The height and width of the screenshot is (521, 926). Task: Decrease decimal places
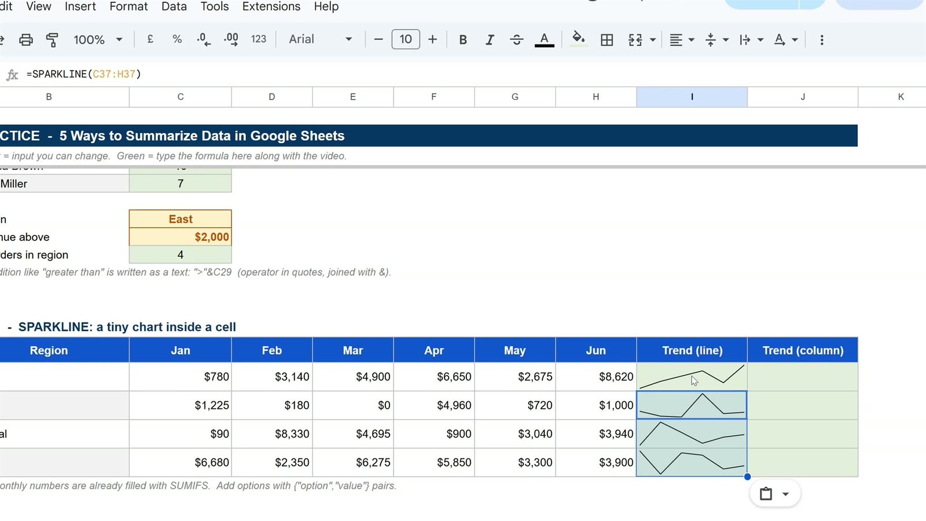[x=204, y=39]
